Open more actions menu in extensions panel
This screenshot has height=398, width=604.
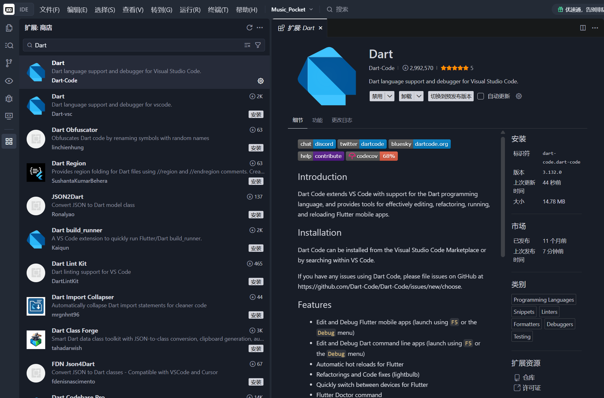click(260, 28)
